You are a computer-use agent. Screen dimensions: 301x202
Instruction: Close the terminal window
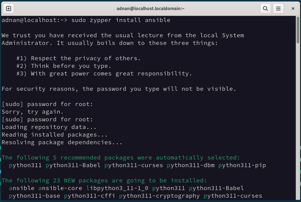[293, 9]
